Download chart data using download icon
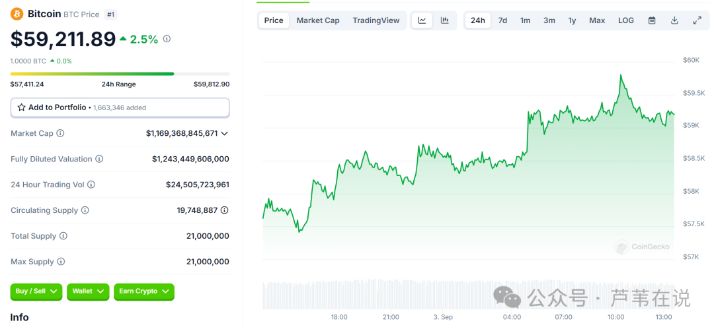This screenshot has height=327, width=714. tap(675, 20)
